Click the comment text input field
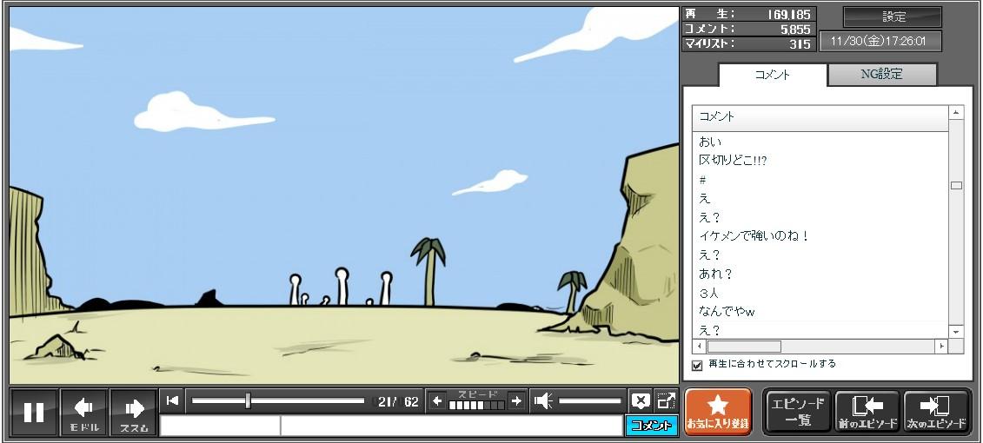Image resolution: width=983 pixels, height=443 pixels. coord(450,426)
